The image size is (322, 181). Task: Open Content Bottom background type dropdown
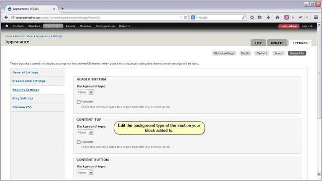pyautogui.click(x=85, y=172)
